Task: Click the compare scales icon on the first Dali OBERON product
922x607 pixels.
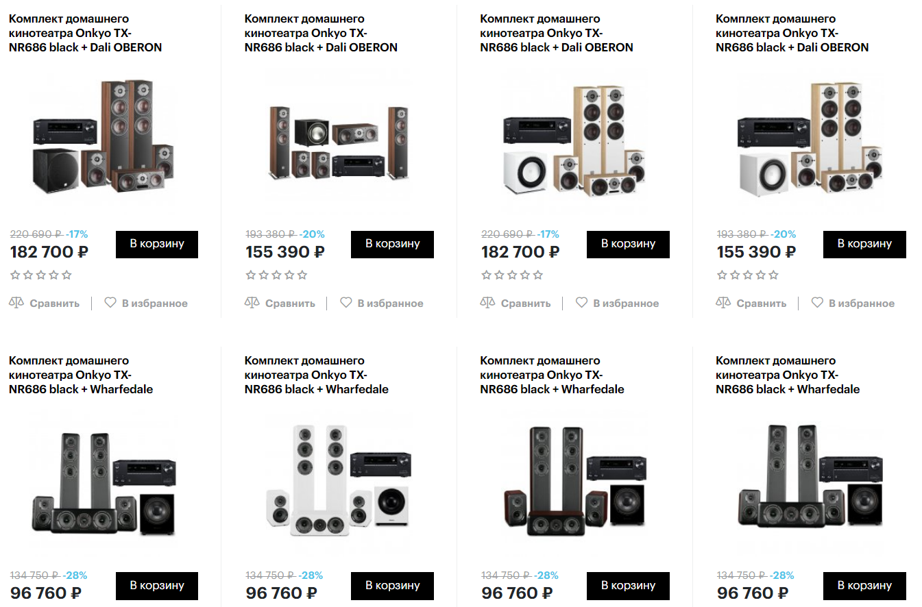Action: point(16,302)
